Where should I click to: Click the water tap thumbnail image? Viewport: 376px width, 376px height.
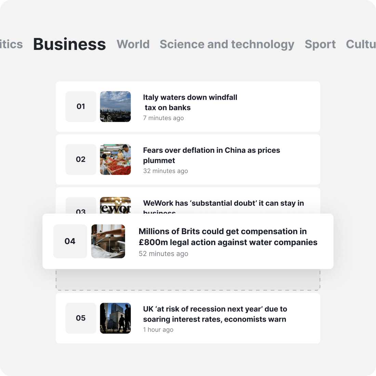click(x=108, y=241)
